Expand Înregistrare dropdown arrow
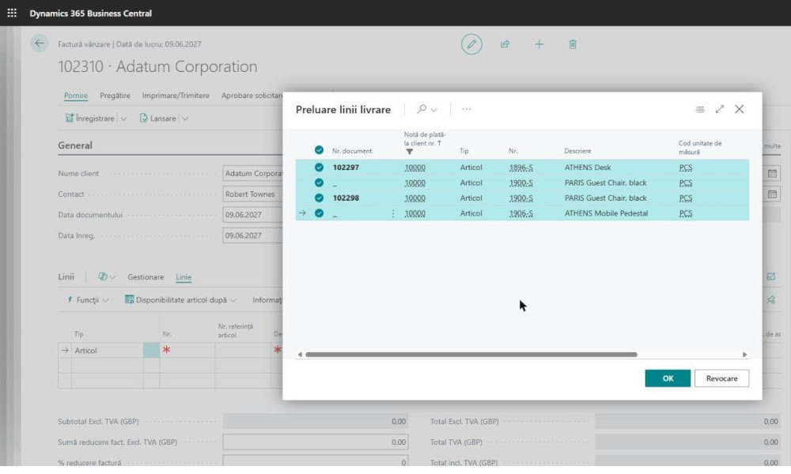 [123, 118]
